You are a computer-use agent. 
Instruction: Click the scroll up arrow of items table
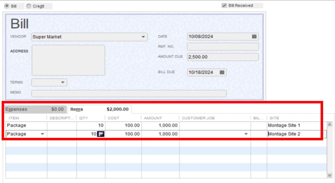[x=329, y=124]
